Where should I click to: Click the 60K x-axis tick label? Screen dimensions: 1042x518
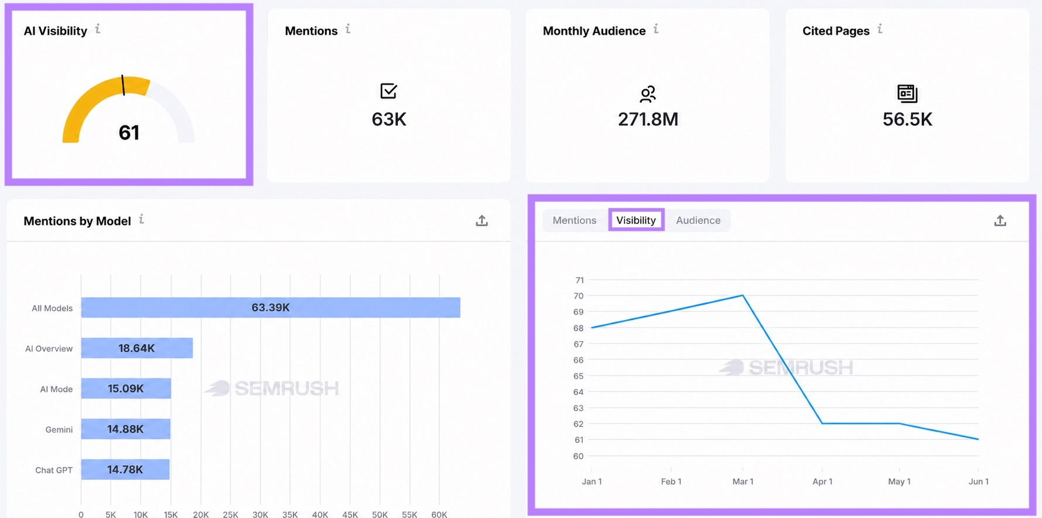(x=439, y=514)
